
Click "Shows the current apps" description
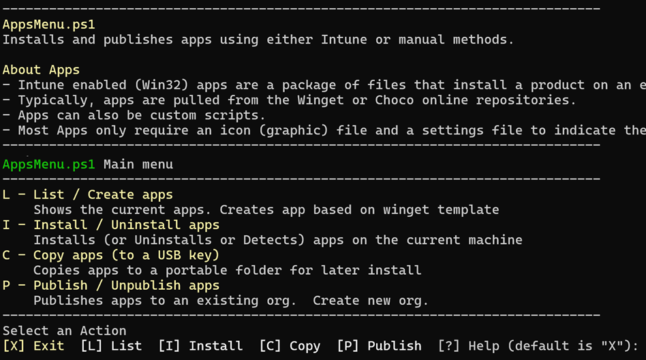tap(266, 210)
